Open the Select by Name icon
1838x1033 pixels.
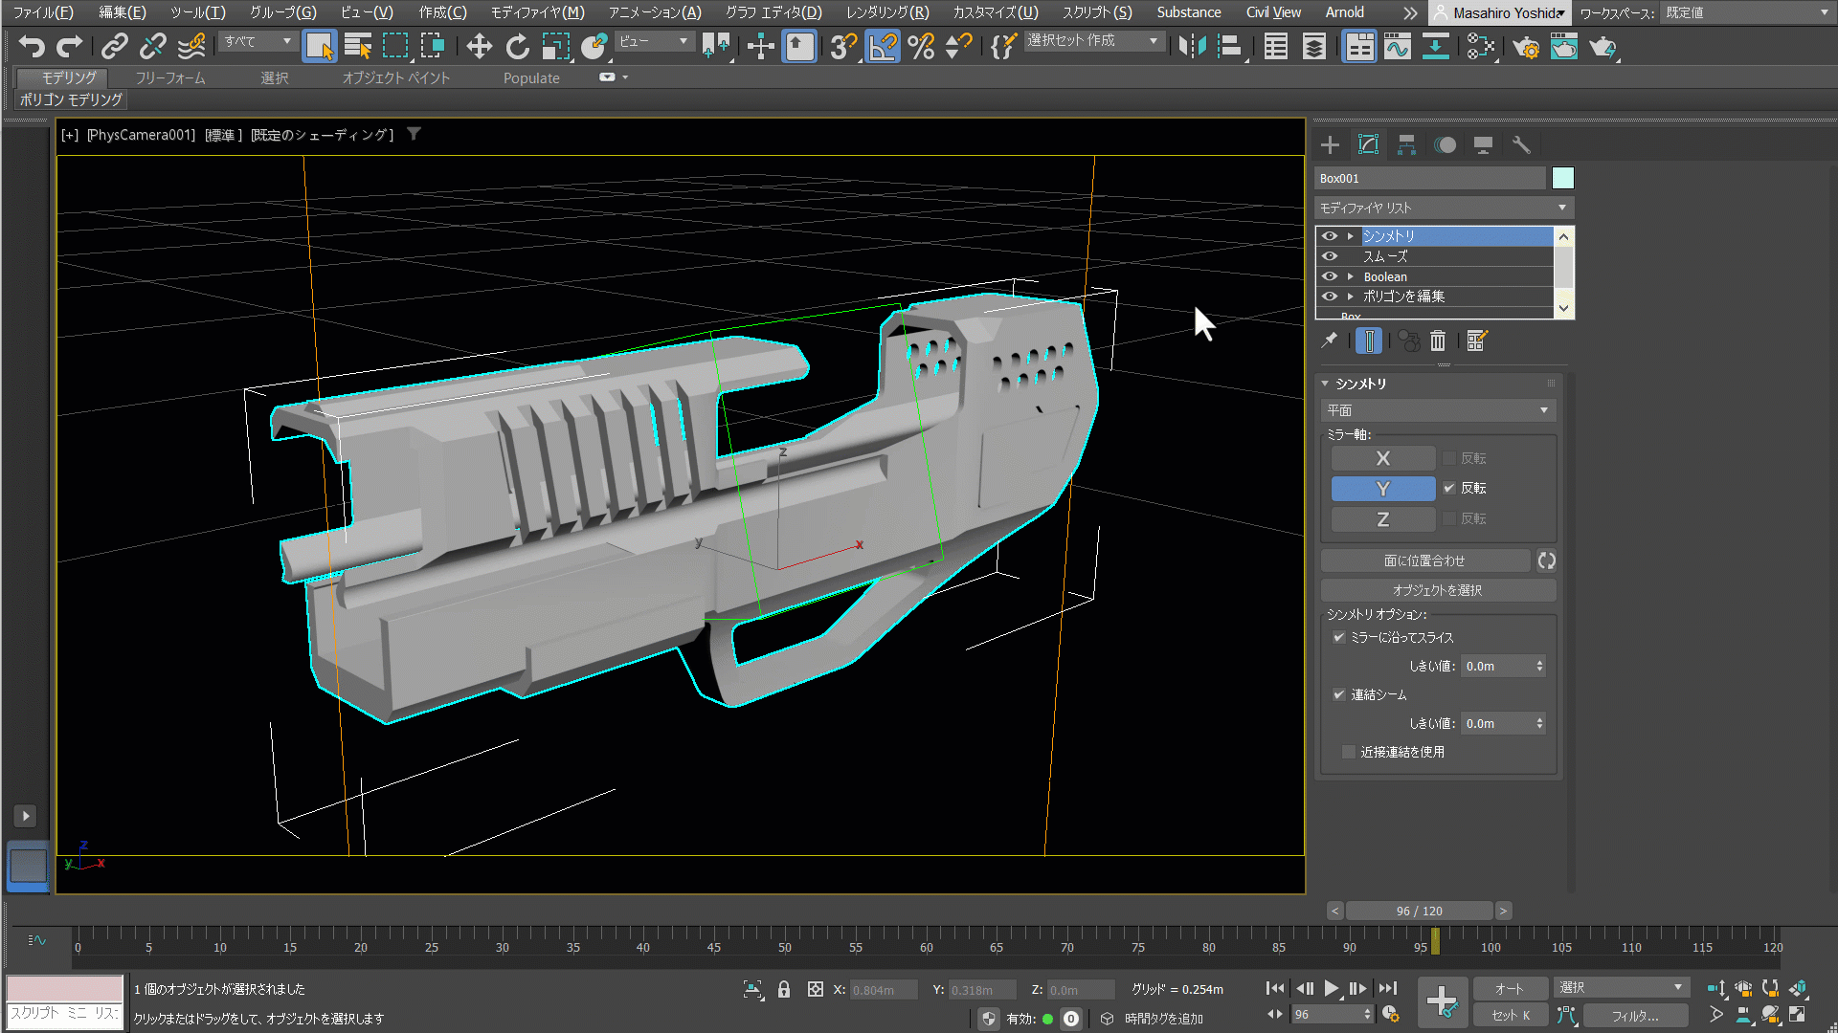357,46
